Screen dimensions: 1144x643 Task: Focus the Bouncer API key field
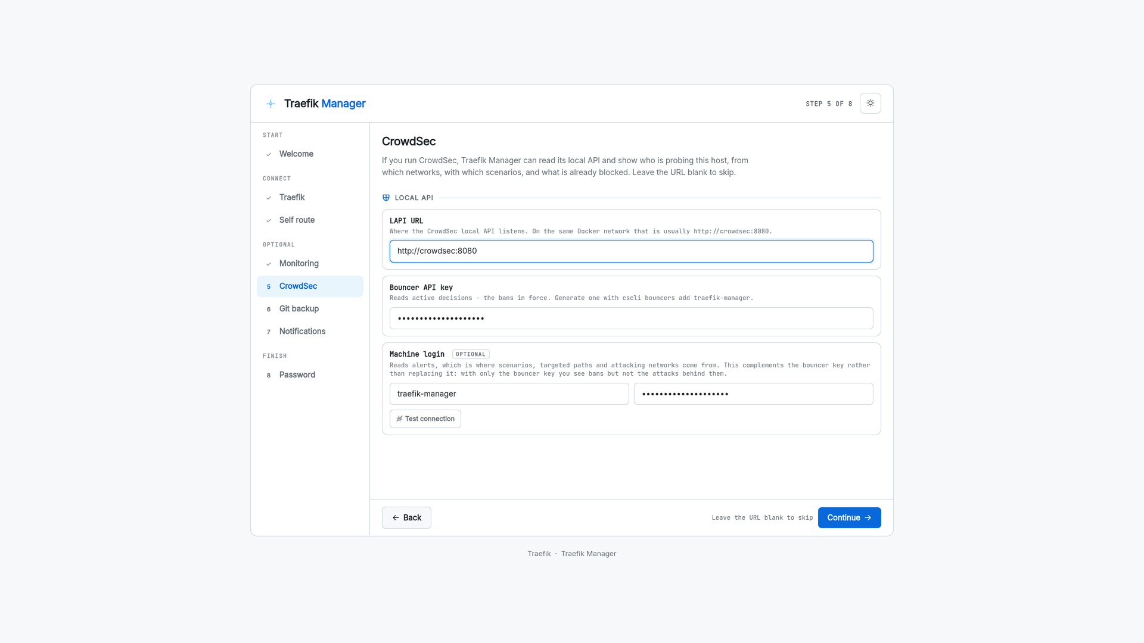tap(632, 318)
